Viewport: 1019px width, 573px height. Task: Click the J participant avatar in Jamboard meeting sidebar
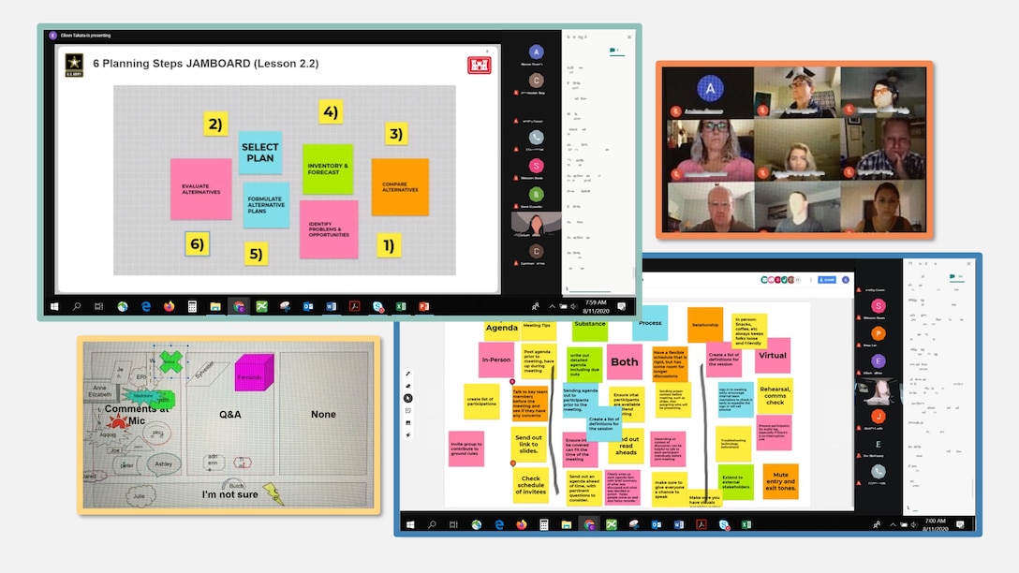pos(878,417)
